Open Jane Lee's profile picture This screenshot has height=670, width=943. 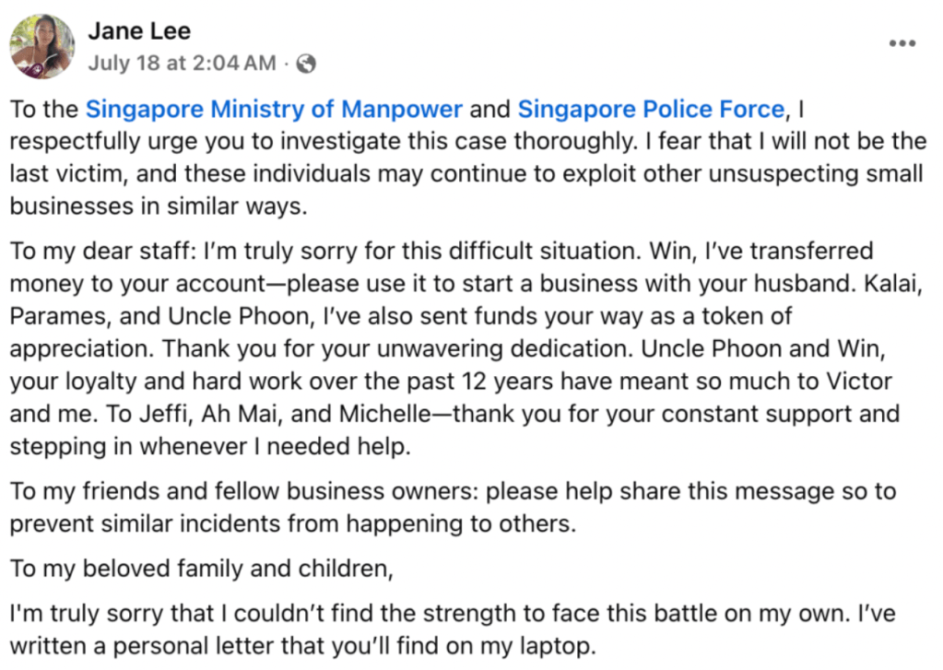coord(42,46)
